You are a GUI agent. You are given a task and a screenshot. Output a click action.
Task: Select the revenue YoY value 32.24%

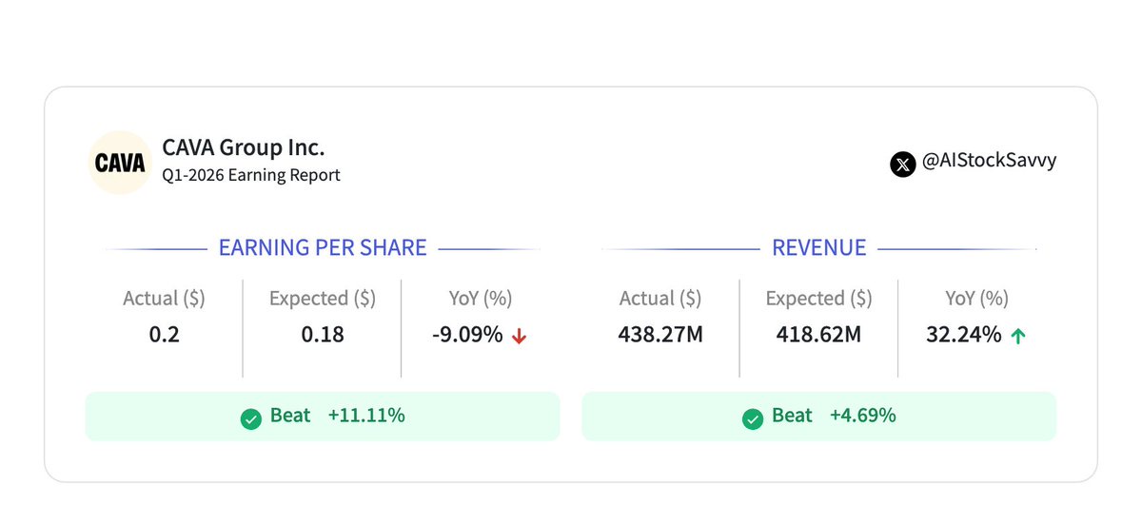click(x=964, y=335)
